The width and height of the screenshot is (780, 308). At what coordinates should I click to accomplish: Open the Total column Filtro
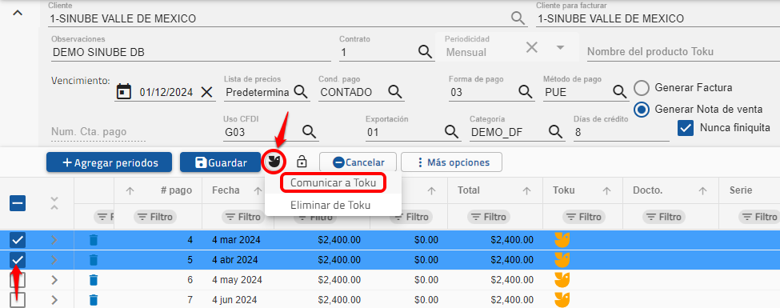pos(489,217)
